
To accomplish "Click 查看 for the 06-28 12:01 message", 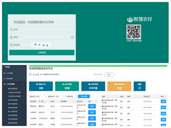I will click(x=163, y=114).
